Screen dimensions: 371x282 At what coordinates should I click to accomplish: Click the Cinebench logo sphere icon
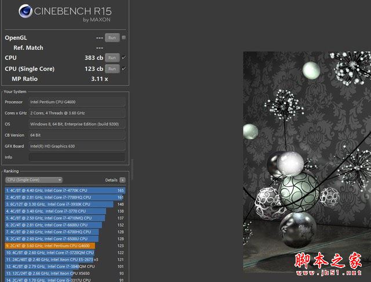26,11
